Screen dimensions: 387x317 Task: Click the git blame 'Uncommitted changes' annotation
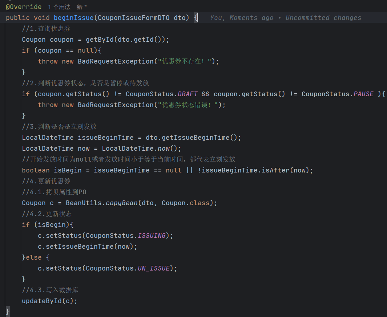(x=323, y=18)
